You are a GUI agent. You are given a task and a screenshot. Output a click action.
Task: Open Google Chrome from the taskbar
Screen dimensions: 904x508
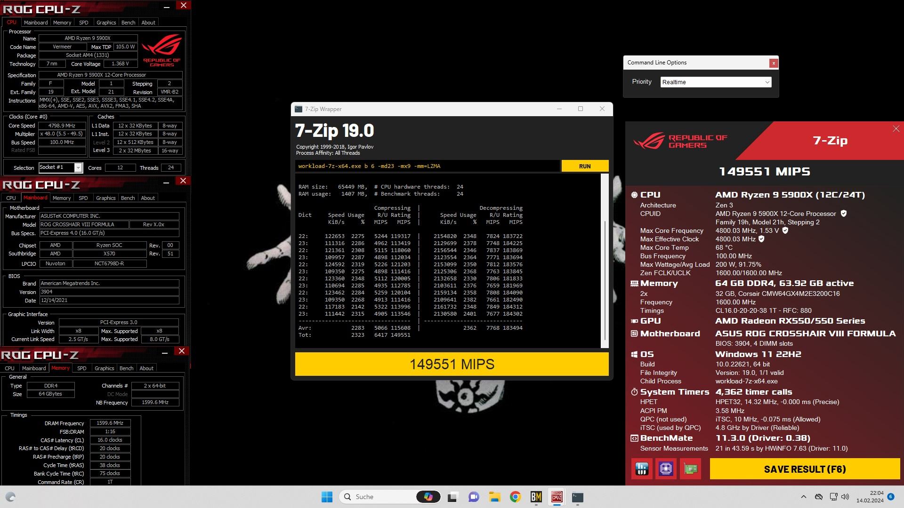pos(515,497)
